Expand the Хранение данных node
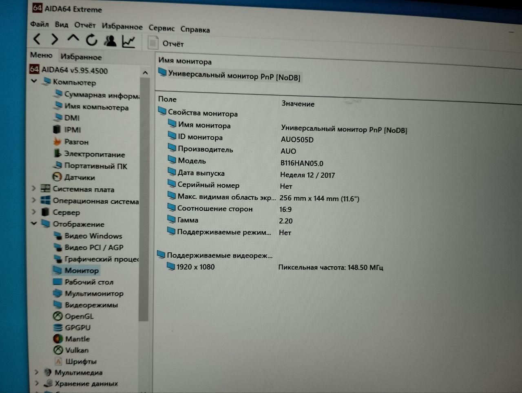This screenshot has height=393, width=522. click(x=37, y=383)
